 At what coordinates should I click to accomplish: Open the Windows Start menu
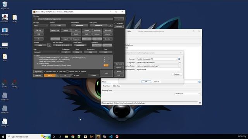[x=3, y=137]
